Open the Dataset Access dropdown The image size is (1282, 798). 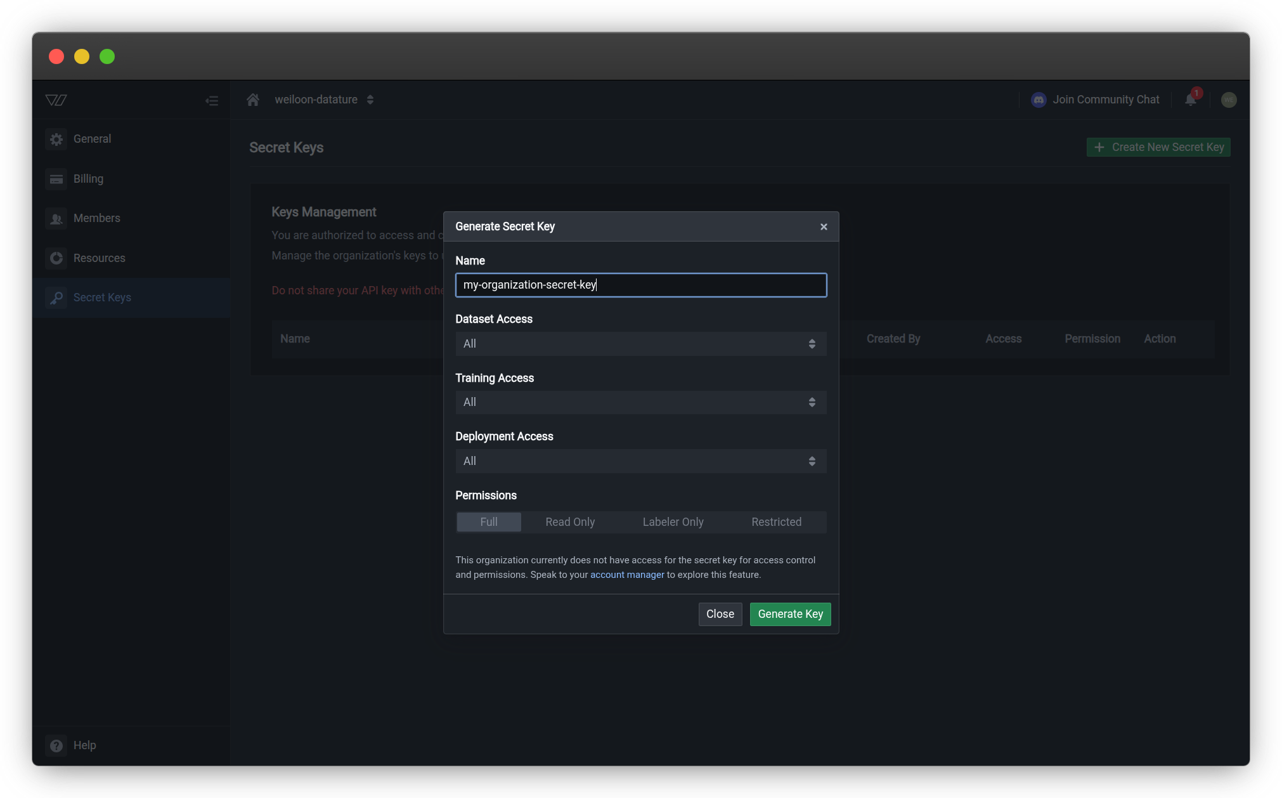(x=640, y=343)
